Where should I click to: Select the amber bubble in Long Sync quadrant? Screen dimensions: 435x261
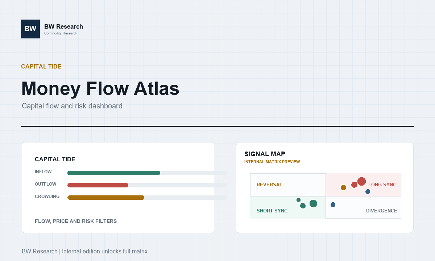point(343,187)
